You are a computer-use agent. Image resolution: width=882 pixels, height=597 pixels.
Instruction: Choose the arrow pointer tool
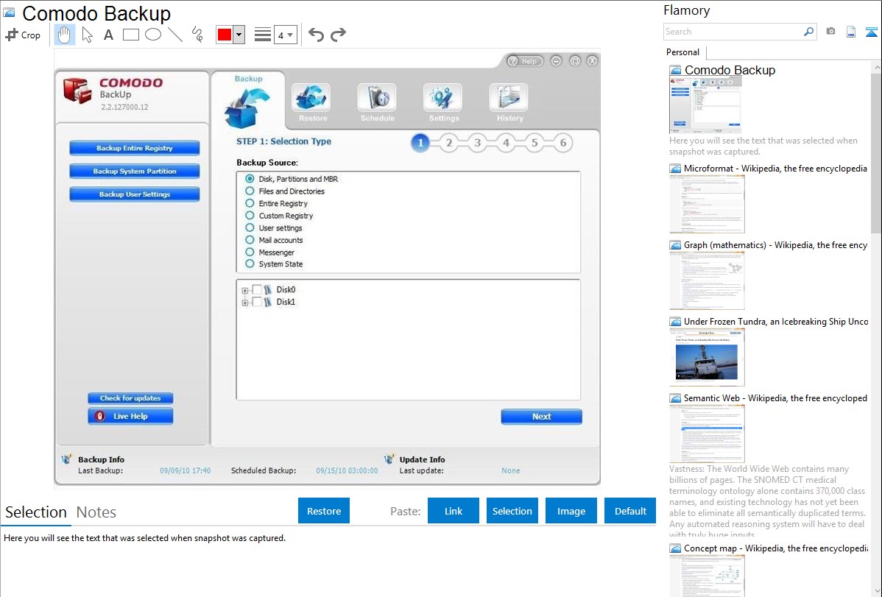click(x=87, y=35)
